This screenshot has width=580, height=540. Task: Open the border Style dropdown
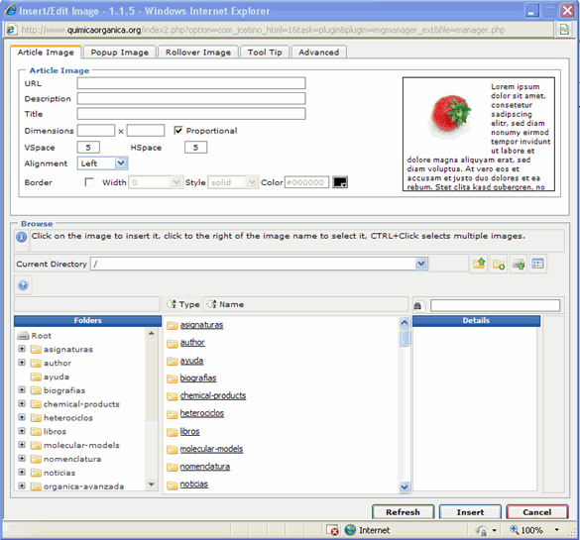(x=233, y=182)
